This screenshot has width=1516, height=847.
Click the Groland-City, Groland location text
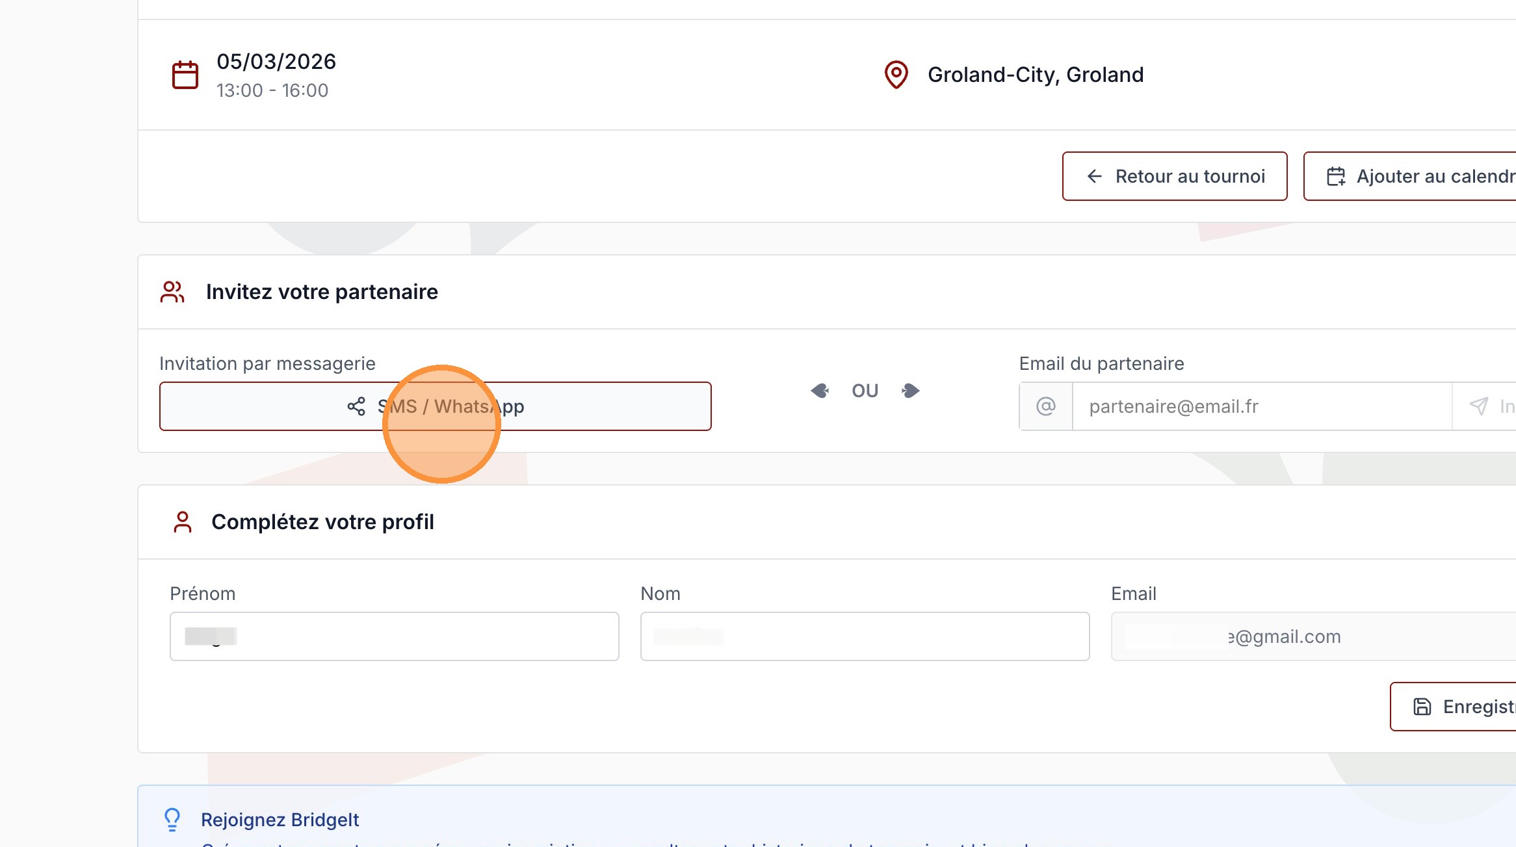pyautogui.click(x=1035, y=75)
